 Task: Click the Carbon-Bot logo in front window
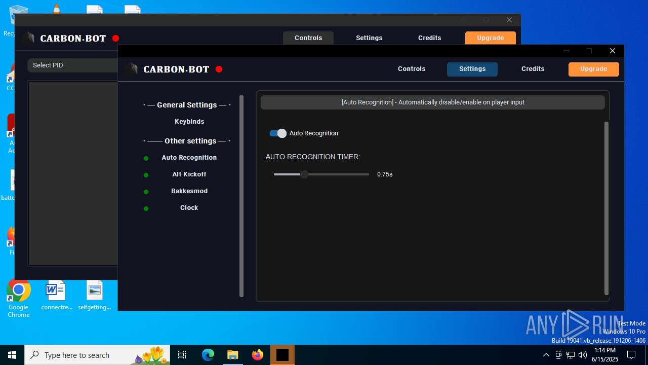(131, 69)
